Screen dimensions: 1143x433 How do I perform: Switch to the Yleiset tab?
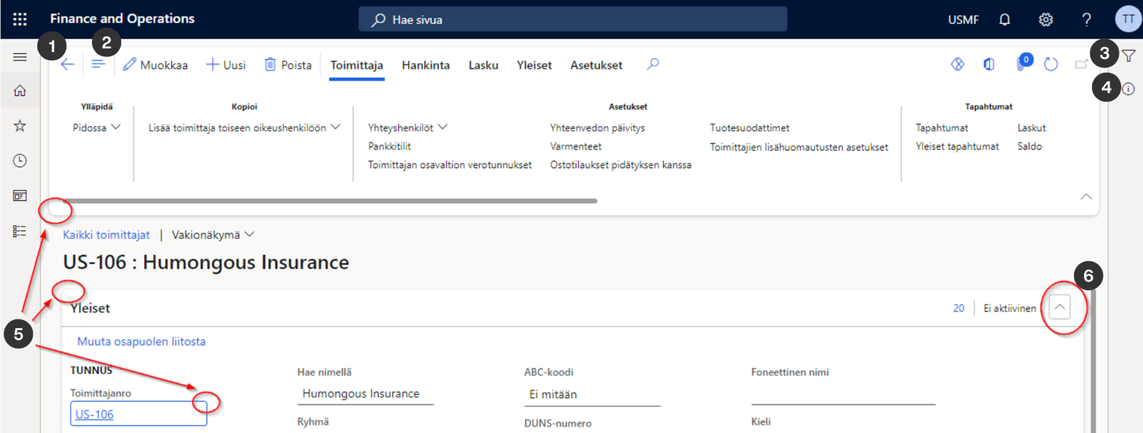click(x=534, y=65)
